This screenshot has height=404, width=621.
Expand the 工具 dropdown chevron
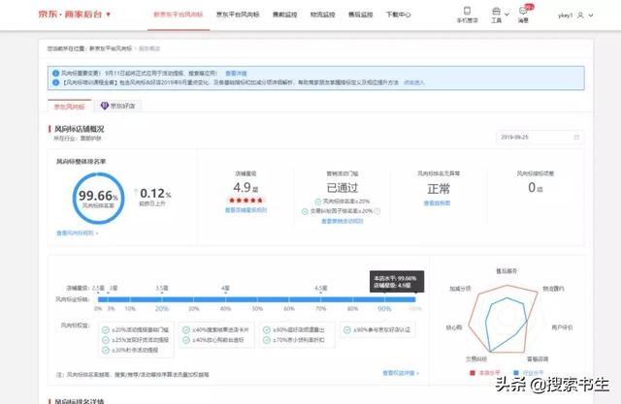[507, 15]
